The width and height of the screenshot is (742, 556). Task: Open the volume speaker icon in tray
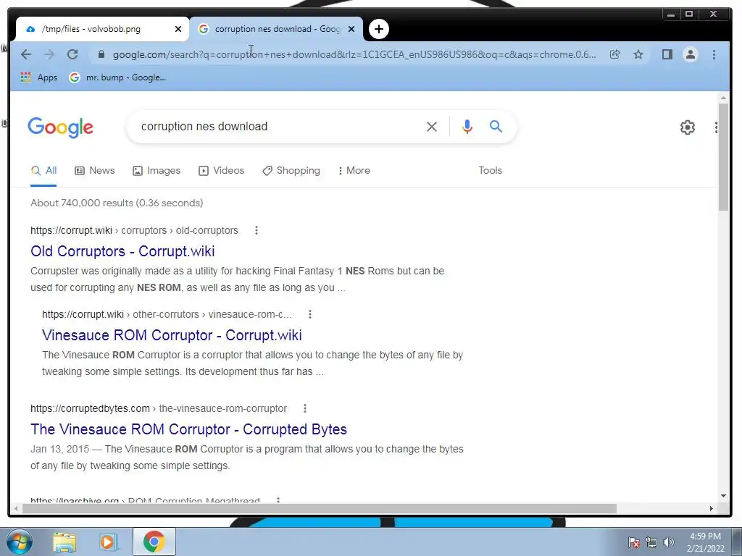click(669, 542)
